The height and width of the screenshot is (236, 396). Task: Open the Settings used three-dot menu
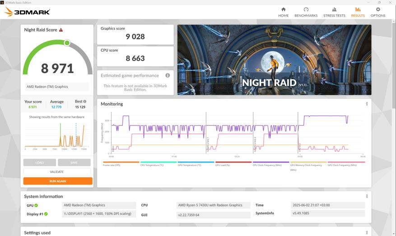pyautogui.click(x=367, y=232)
